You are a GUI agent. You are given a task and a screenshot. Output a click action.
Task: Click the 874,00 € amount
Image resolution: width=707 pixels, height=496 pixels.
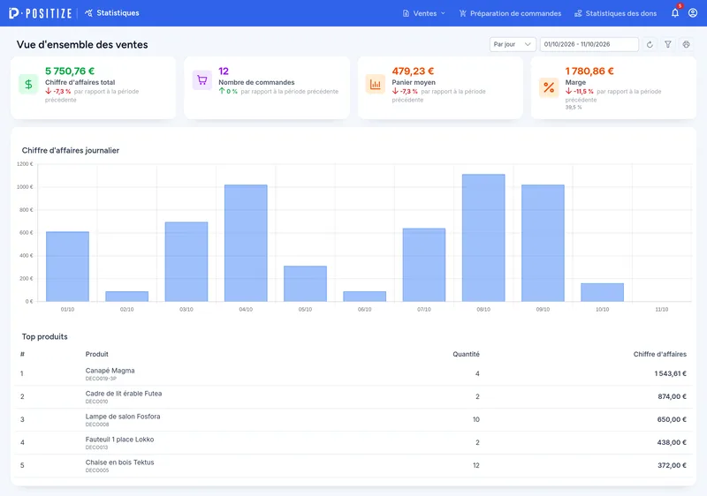[672, 396]
